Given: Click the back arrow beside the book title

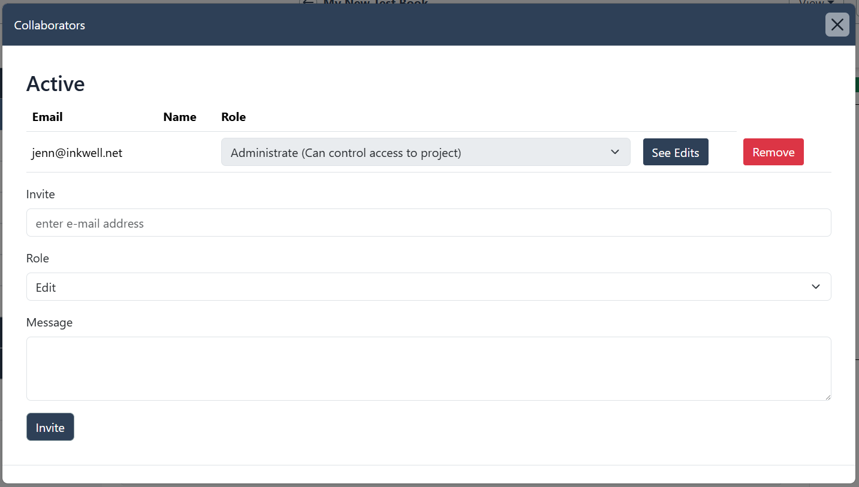Looking at the screenshot, I should [x=309, y=2].
